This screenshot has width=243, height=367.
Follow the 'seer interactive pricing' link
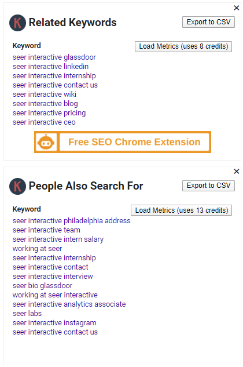coord(49,113)
